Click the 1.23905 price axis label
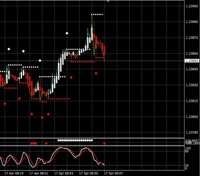This screenshot has width=200, height=176. [x=192, y=6]
